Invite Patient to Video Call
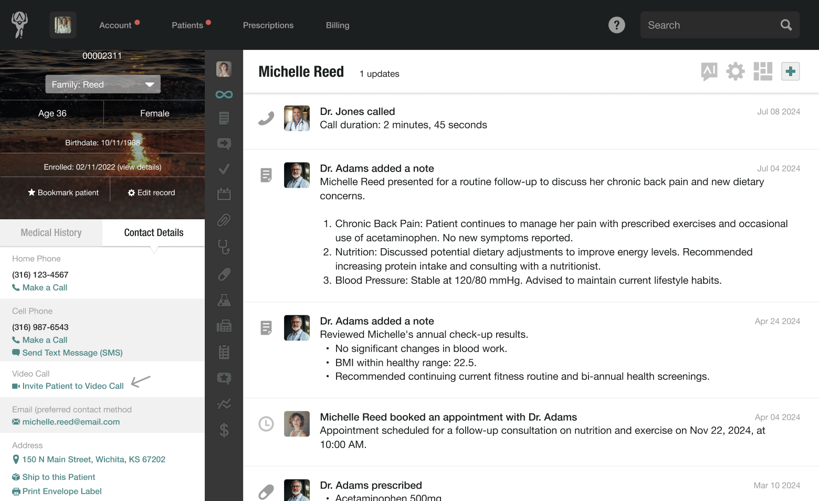This screenshot has height=501, width=819. click(68, 386)
